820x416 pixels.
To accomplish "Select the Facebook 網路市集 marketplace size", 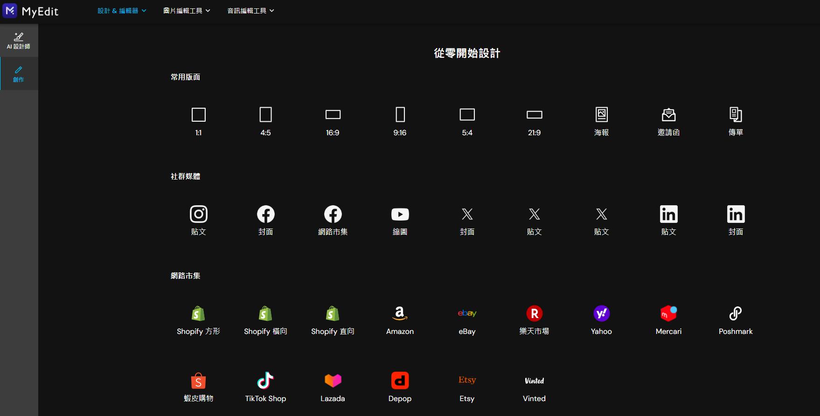I will [333, 221].
